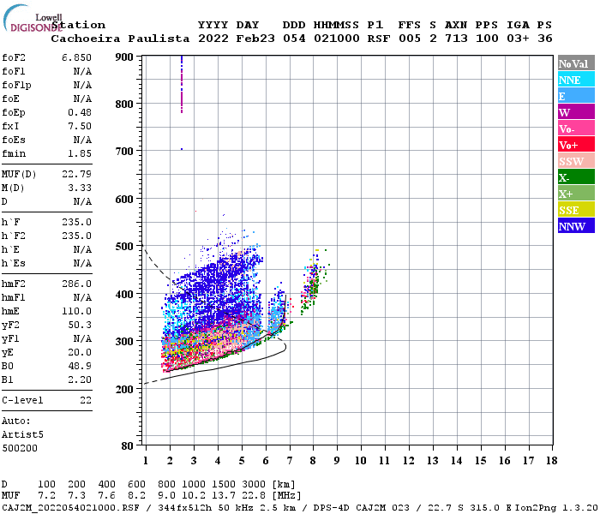Click the Artist5 auto-scaling label
The width and height of the screenshot is (600, 514).
click(x=22, y=435)
